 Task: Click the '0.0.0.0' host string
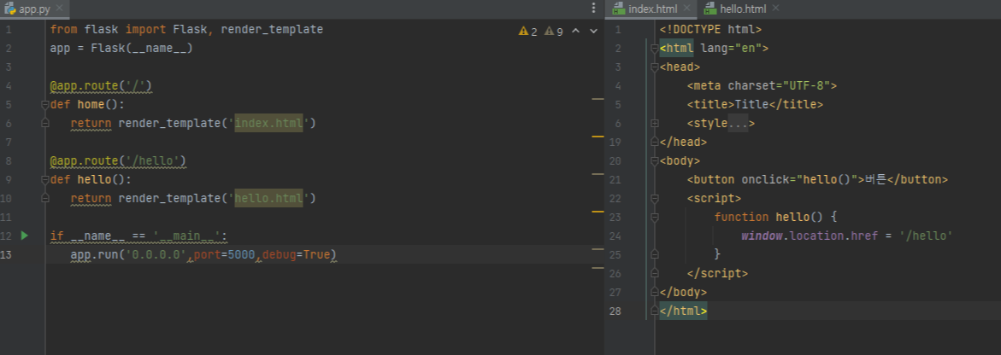157,255
